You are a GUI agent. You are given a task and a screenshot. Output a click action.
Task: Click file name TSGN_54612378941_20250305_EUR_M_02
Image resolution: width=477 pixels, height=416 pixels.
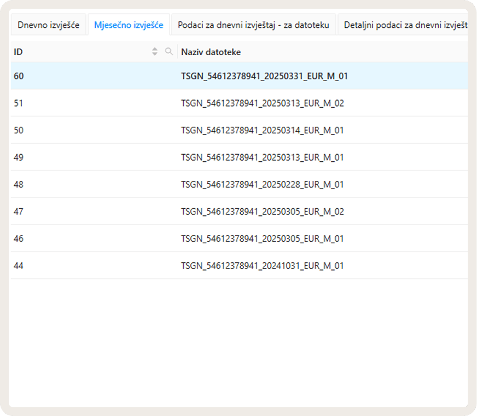click(x=263, y=212)
